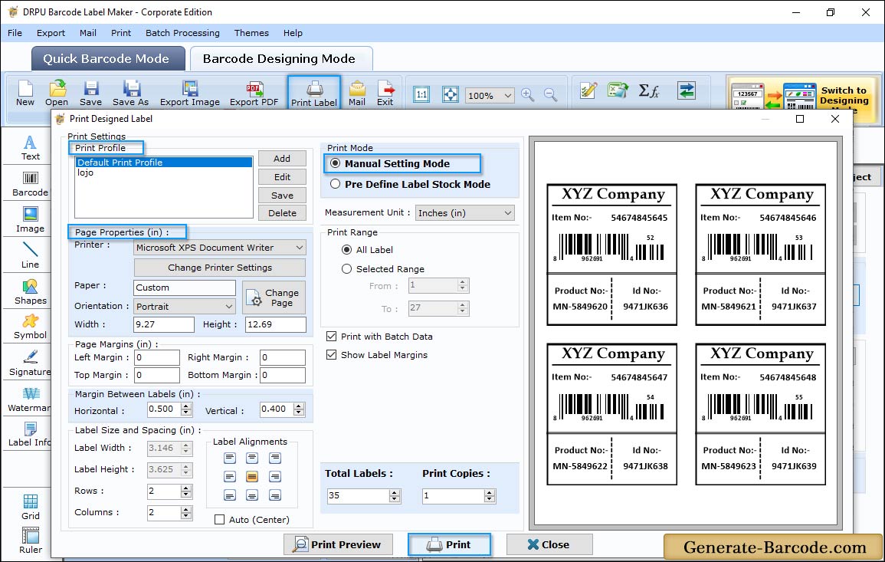Open the Batch Processing menu
This screenshot has height=562, width=885.
click(182, 33)
